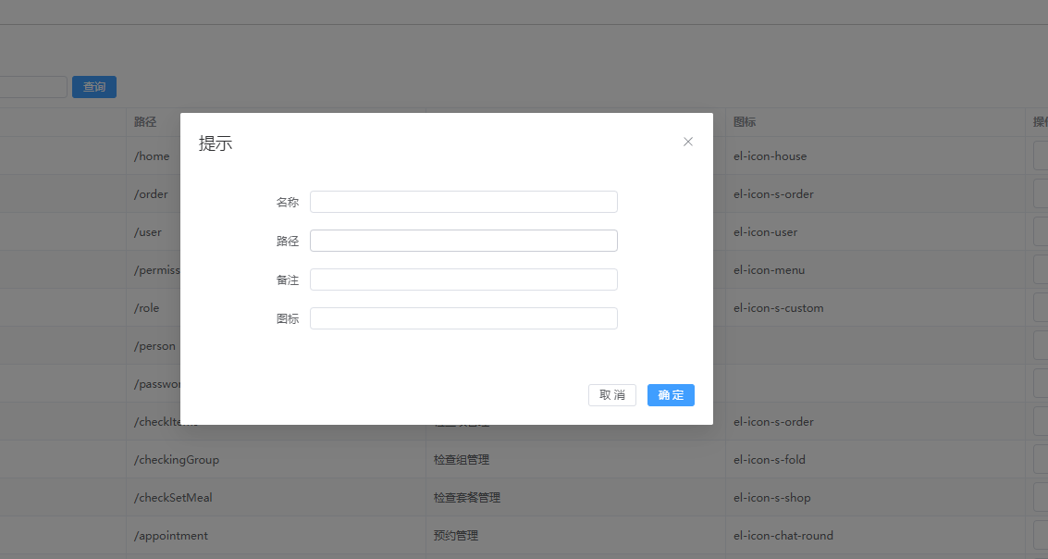The image size is (1048, 559).
Task: Click the 图标 column header
Action: [745, 122]
